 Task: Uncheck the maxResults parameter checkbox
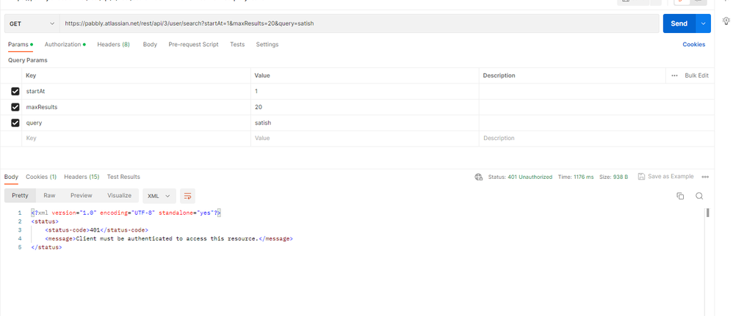[x=15, y=107]
